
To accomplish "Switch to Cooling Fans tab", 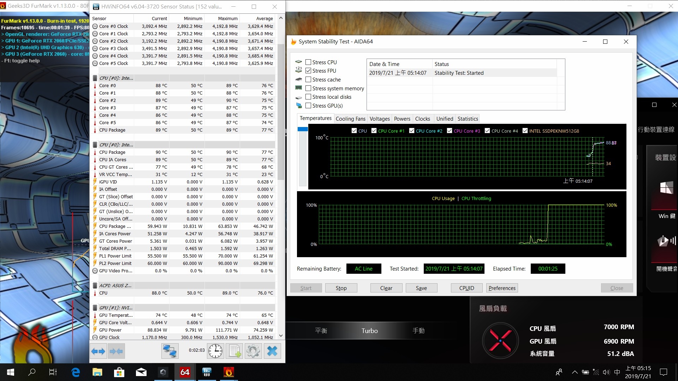I will pyautogui.click(x=350, y=119).
